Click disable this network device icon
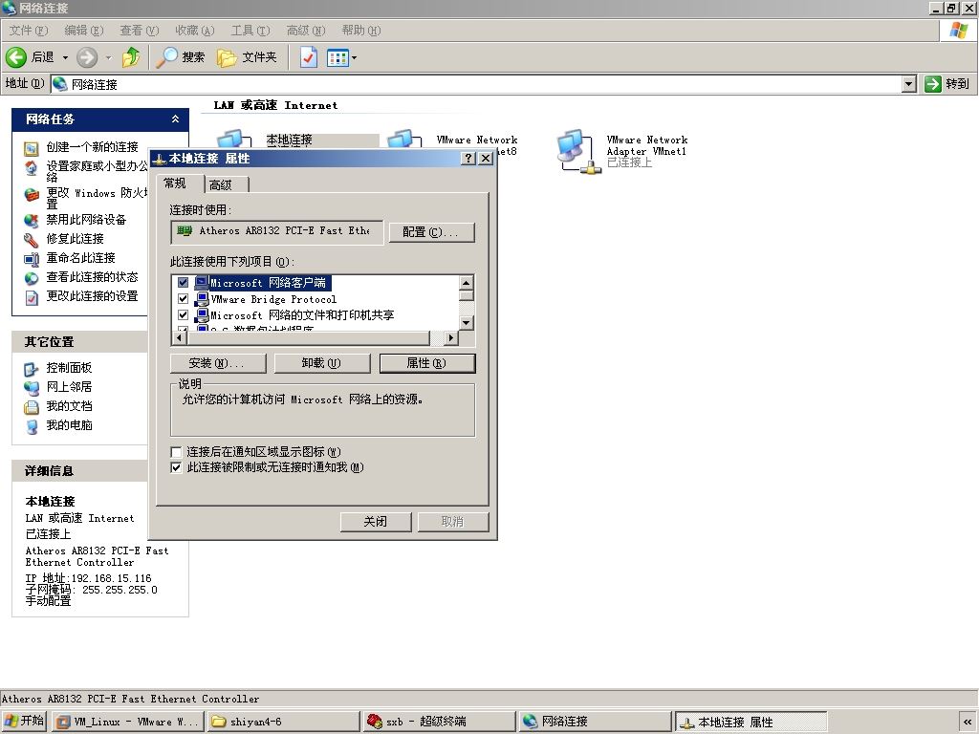 point(32,221)
